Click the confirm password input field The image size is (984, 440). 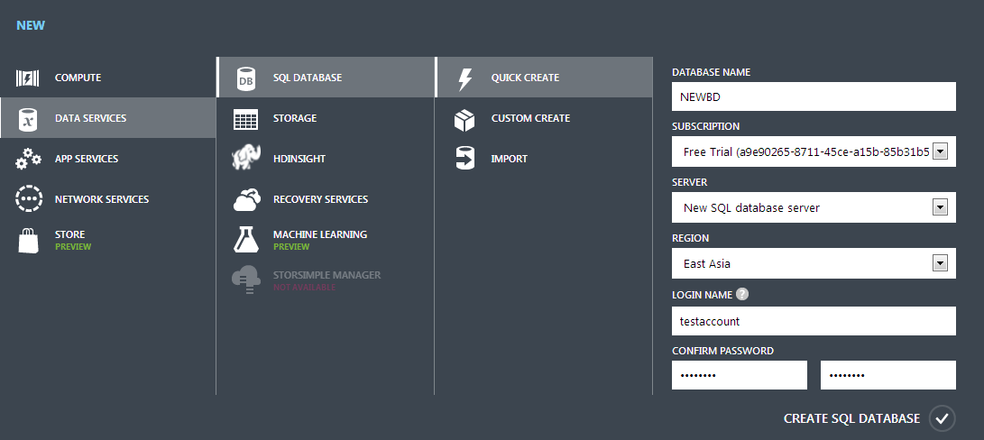(888, 375)
